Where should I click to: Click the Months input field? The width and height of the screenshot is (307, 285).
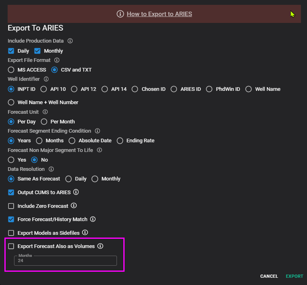(65, 261)
